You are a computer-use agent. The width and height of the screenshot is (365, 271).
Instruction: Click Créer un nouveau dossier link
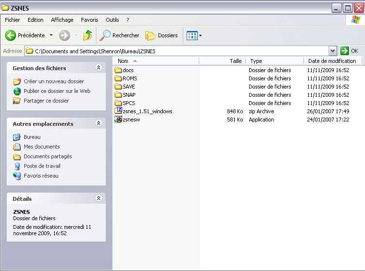click(x=54, y=81)
